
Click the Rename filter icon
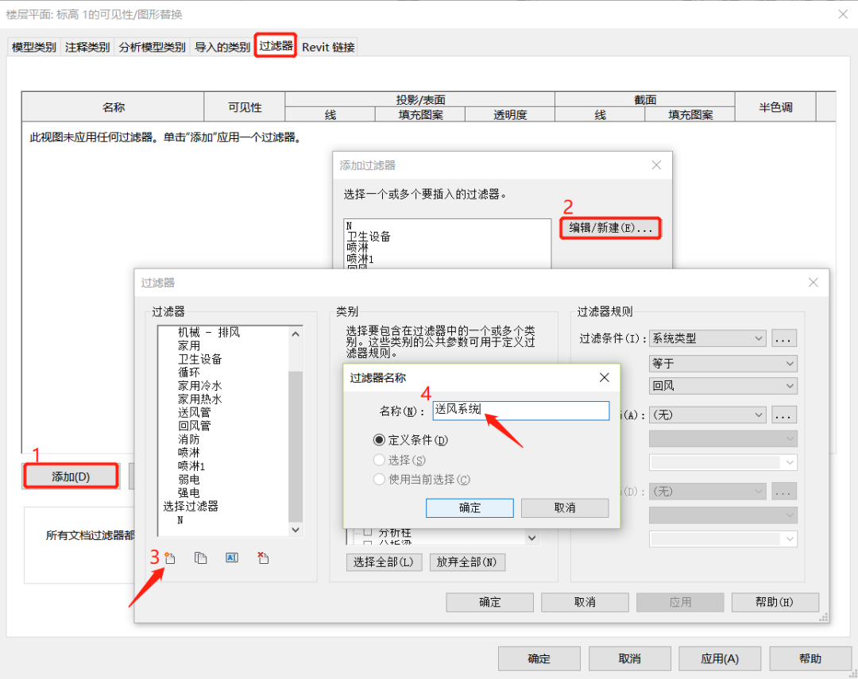tap(232, 557)
